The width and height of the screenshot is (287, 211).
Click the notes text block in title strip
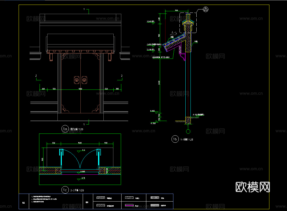tap(45, 199)
